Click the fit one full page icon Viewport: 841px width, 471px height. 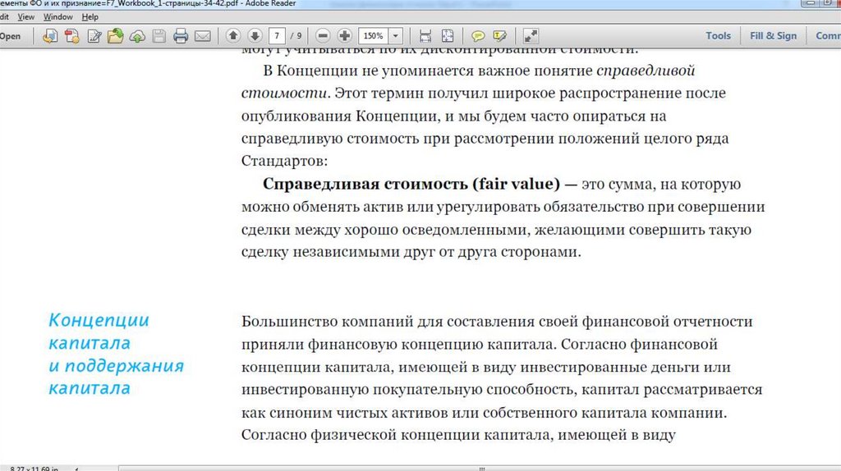[448, 36]
